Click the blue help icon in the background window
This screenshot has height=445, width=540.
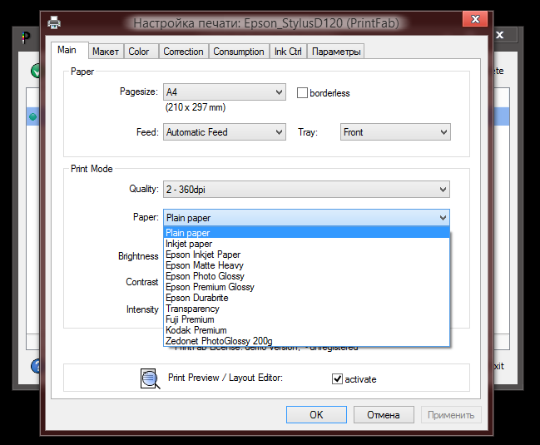[36, 366]
